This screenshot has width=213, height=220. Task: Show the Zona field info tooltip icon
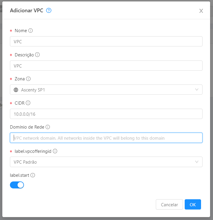tap(28, 79)
